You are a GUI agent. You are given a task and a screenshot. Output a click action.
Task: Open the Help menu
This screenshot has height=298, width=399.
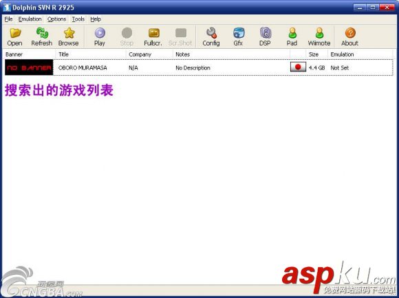coord(96,19)
